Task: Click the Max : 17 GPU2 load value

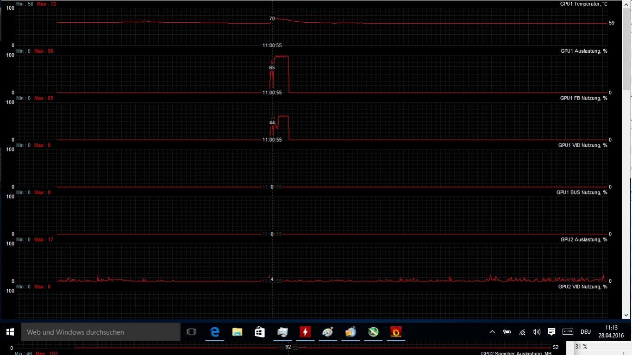Action: coord(44,240)
